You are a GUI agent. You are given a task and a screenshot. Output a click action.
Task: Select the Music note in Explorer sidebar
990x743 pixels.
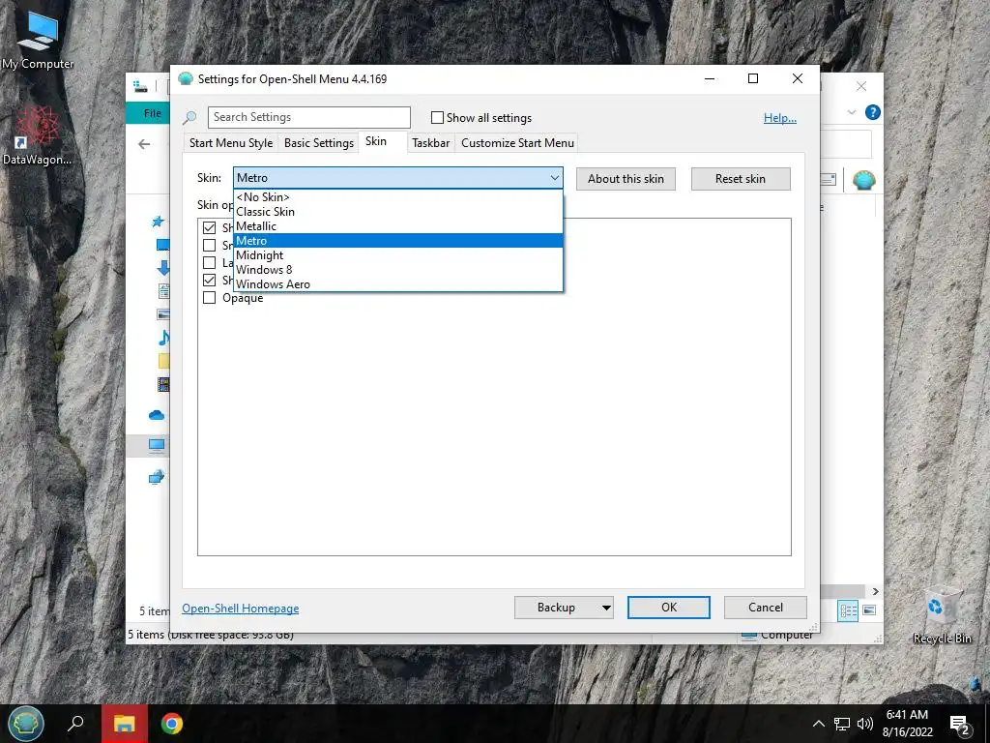click(163, 338)
